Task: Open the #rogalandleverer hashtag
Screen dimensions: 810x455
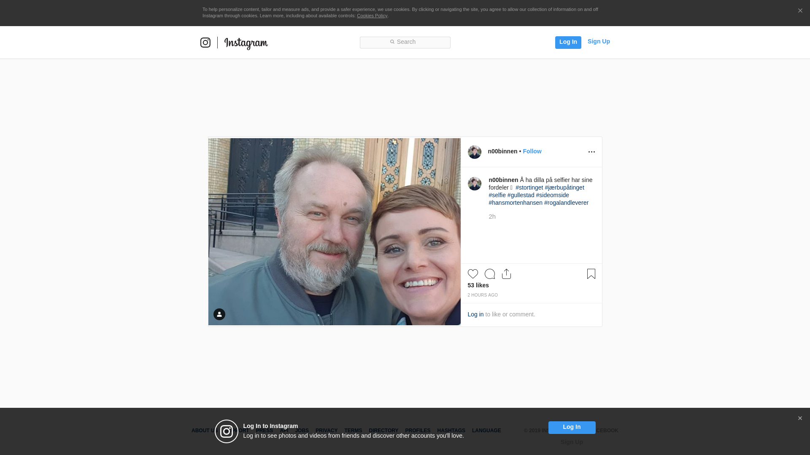Action: (566, 203)
